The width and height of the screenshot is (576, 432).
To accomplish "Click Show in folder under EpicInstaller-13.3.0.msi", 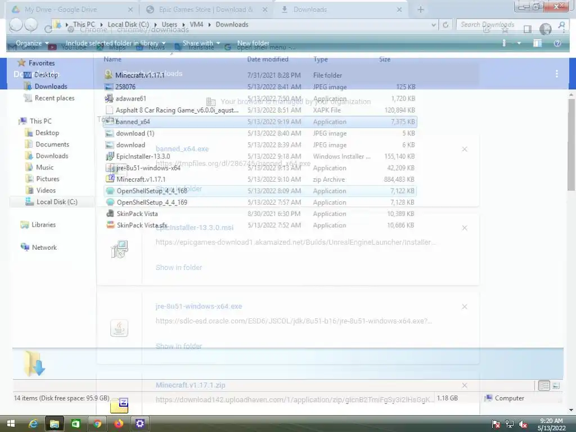I will [x=179, y=267].
